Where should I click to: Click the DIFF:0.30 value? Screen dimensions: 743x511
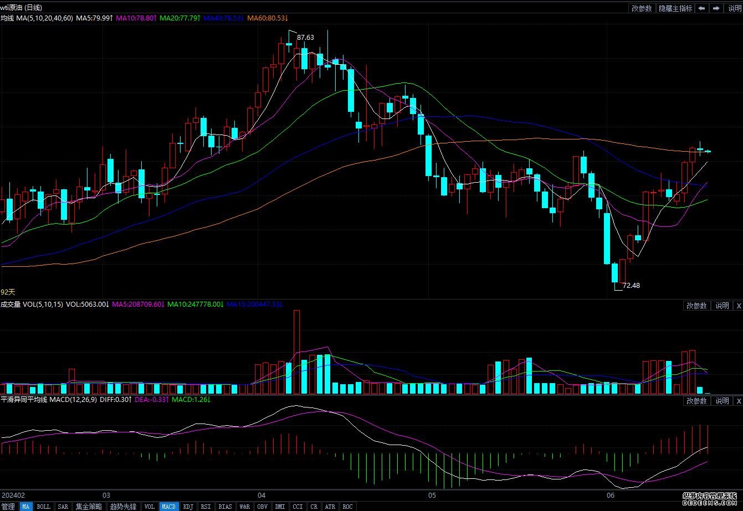pyautogui.click(x=117, y=400)
